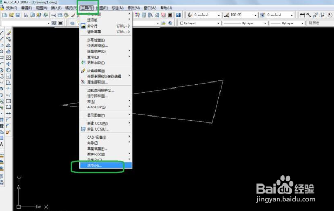Open the 编辑(E) menu
Screen dimensions: 334x211
(x=26, y=8)
